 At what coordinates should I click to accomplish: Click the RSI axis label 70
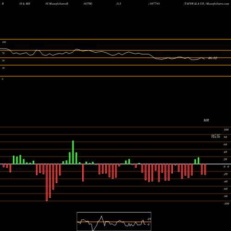click(3, 53)
